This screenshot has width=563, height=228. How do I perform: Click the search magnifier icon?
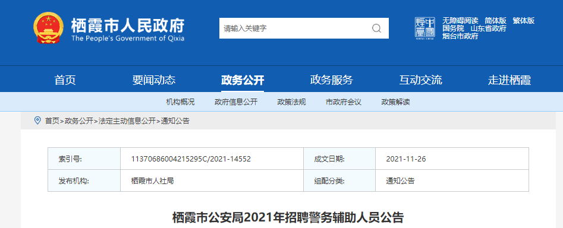[x=376, y=28]
